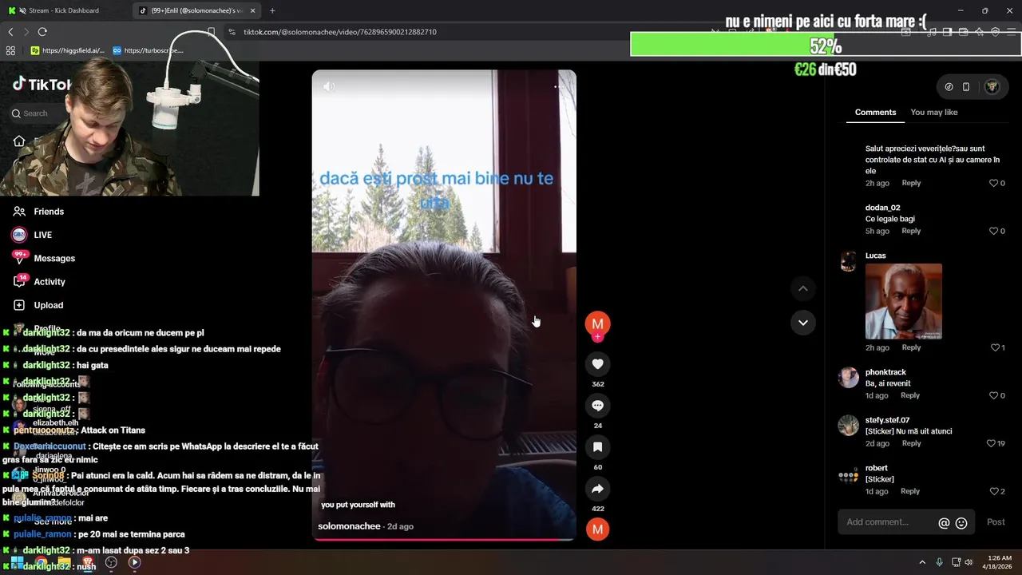Like phonktrack's comment

coord(994,395)
